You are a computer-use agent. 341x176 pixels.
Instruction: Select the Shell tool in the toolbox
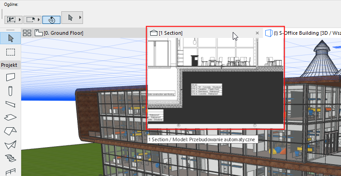tap(10, 145)
